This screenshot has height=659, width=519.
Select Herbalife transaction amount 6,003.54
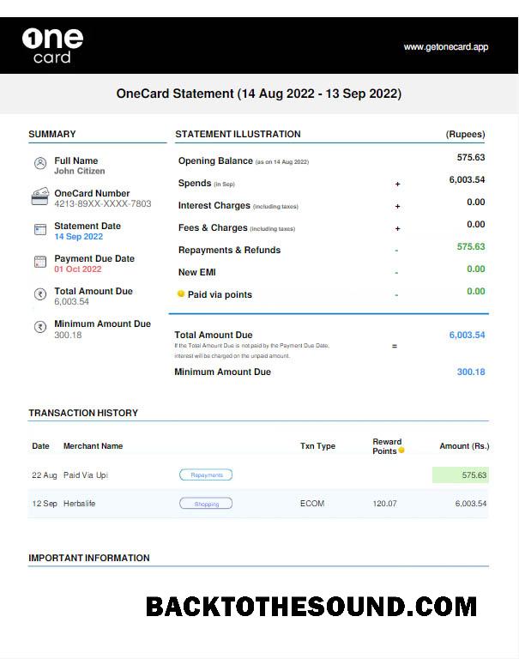pyautogui.click(x=471, y=504)
